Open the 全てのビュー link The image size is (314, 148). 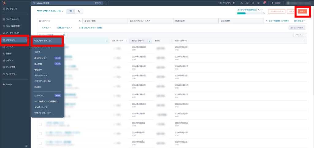[299, 21]
